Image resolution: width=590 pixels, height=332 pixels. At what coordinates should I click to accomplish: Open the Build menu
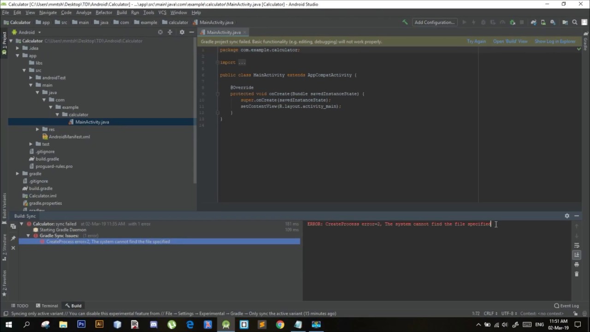122,12
